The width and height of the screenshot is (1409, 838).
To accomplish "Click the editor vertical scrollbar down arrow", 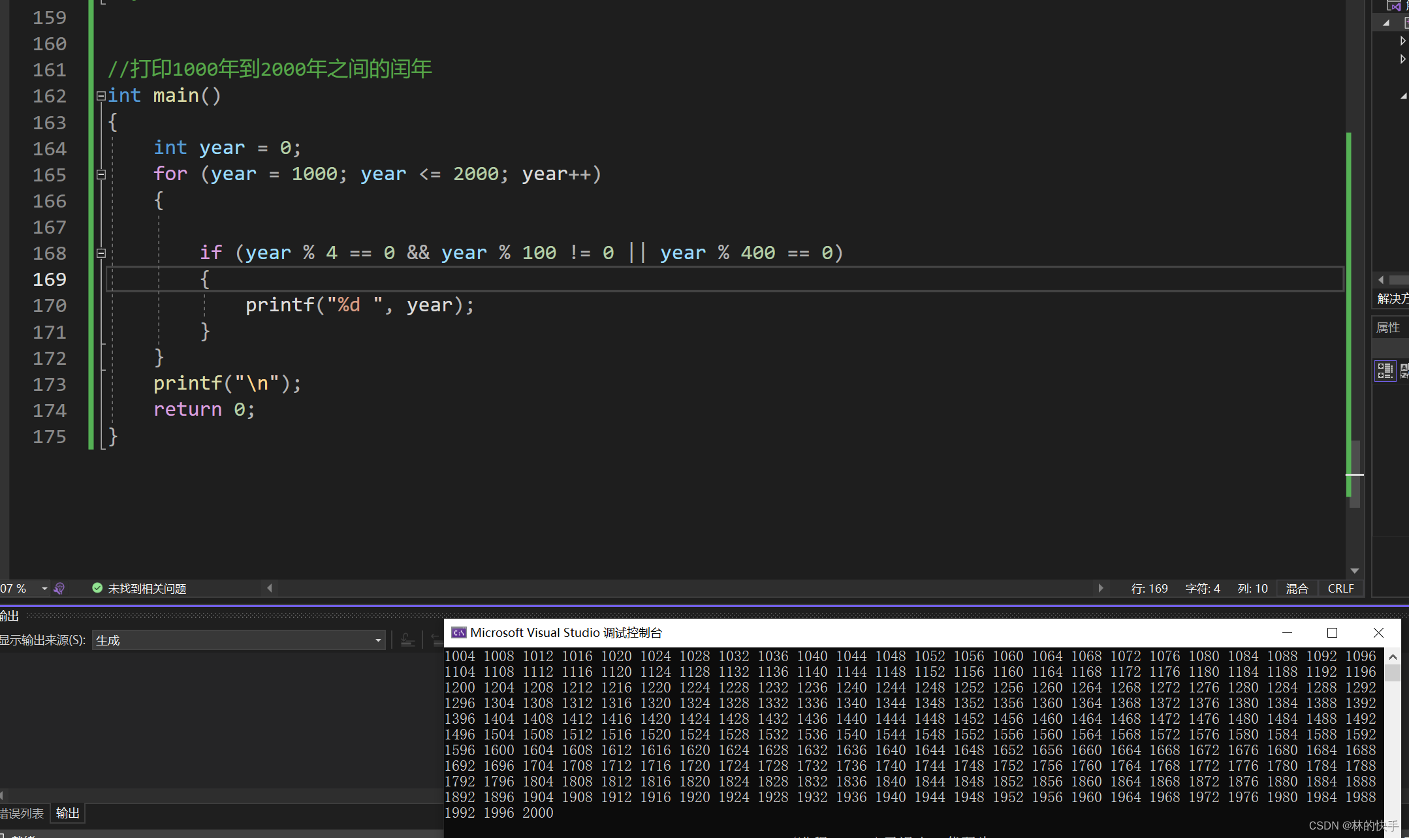I will [1355, 571].
